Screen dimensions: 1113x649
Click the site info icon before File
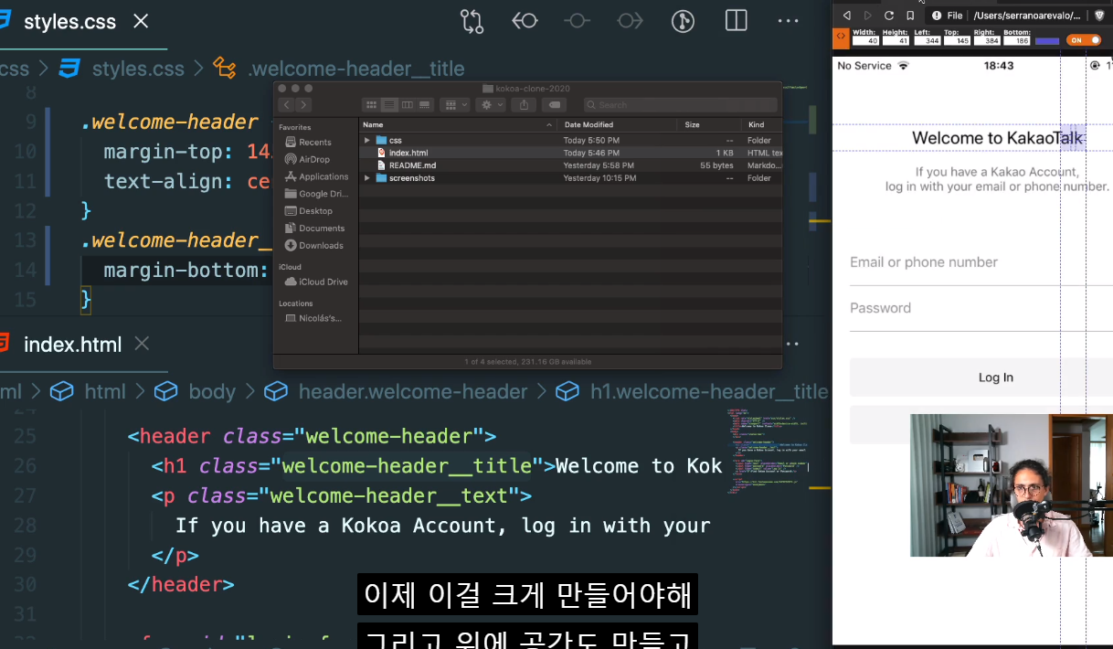937,16
